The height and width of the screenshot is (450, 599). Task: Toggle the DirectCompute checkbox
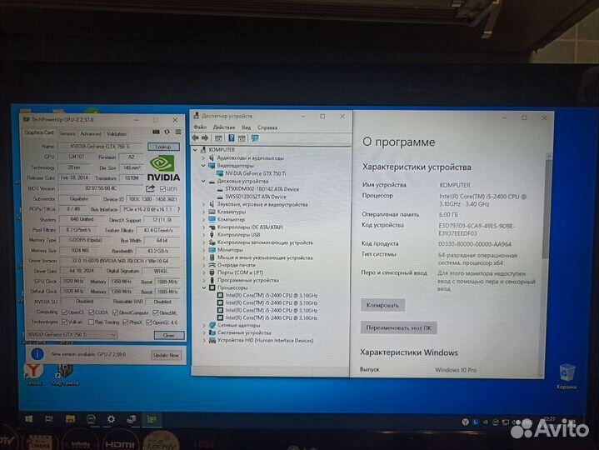pyautogui.click(x=115, y=312)
